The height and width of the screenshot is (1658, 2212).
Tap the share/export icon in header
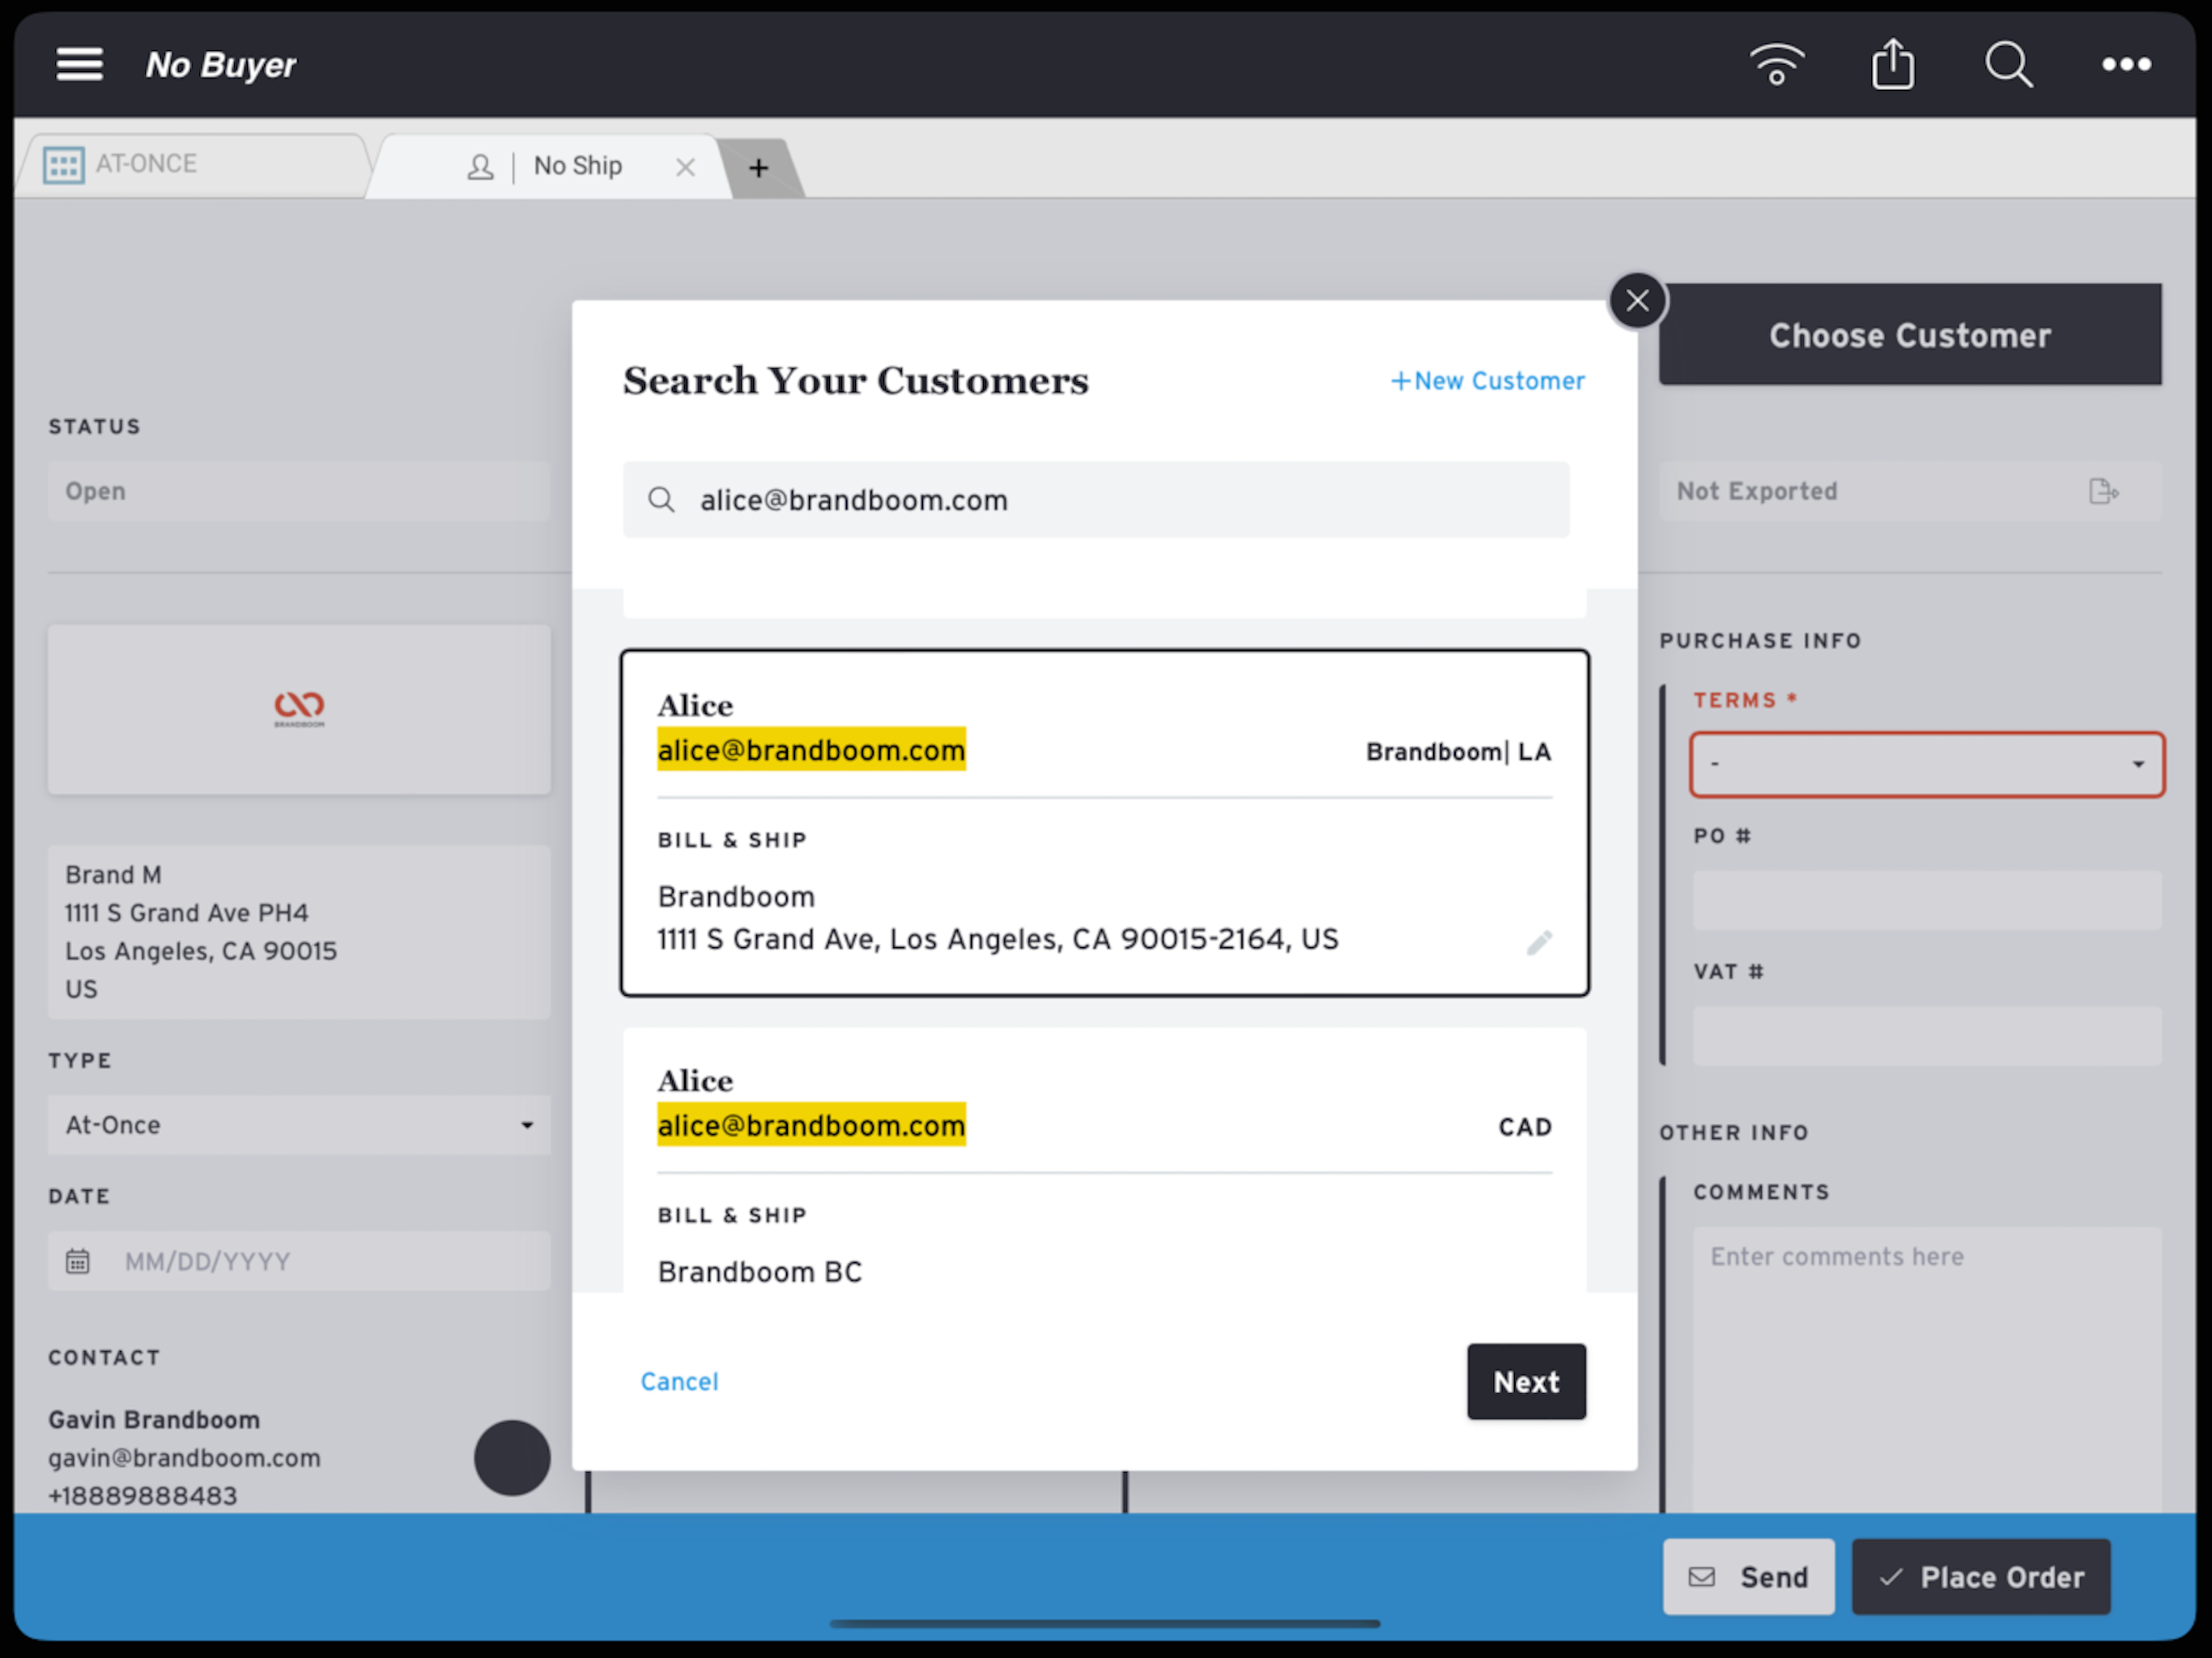1892,65
